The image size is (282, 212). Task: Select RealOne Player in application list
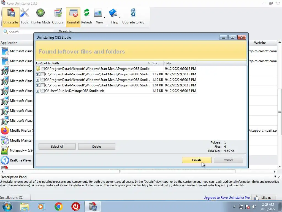point(17,160)
